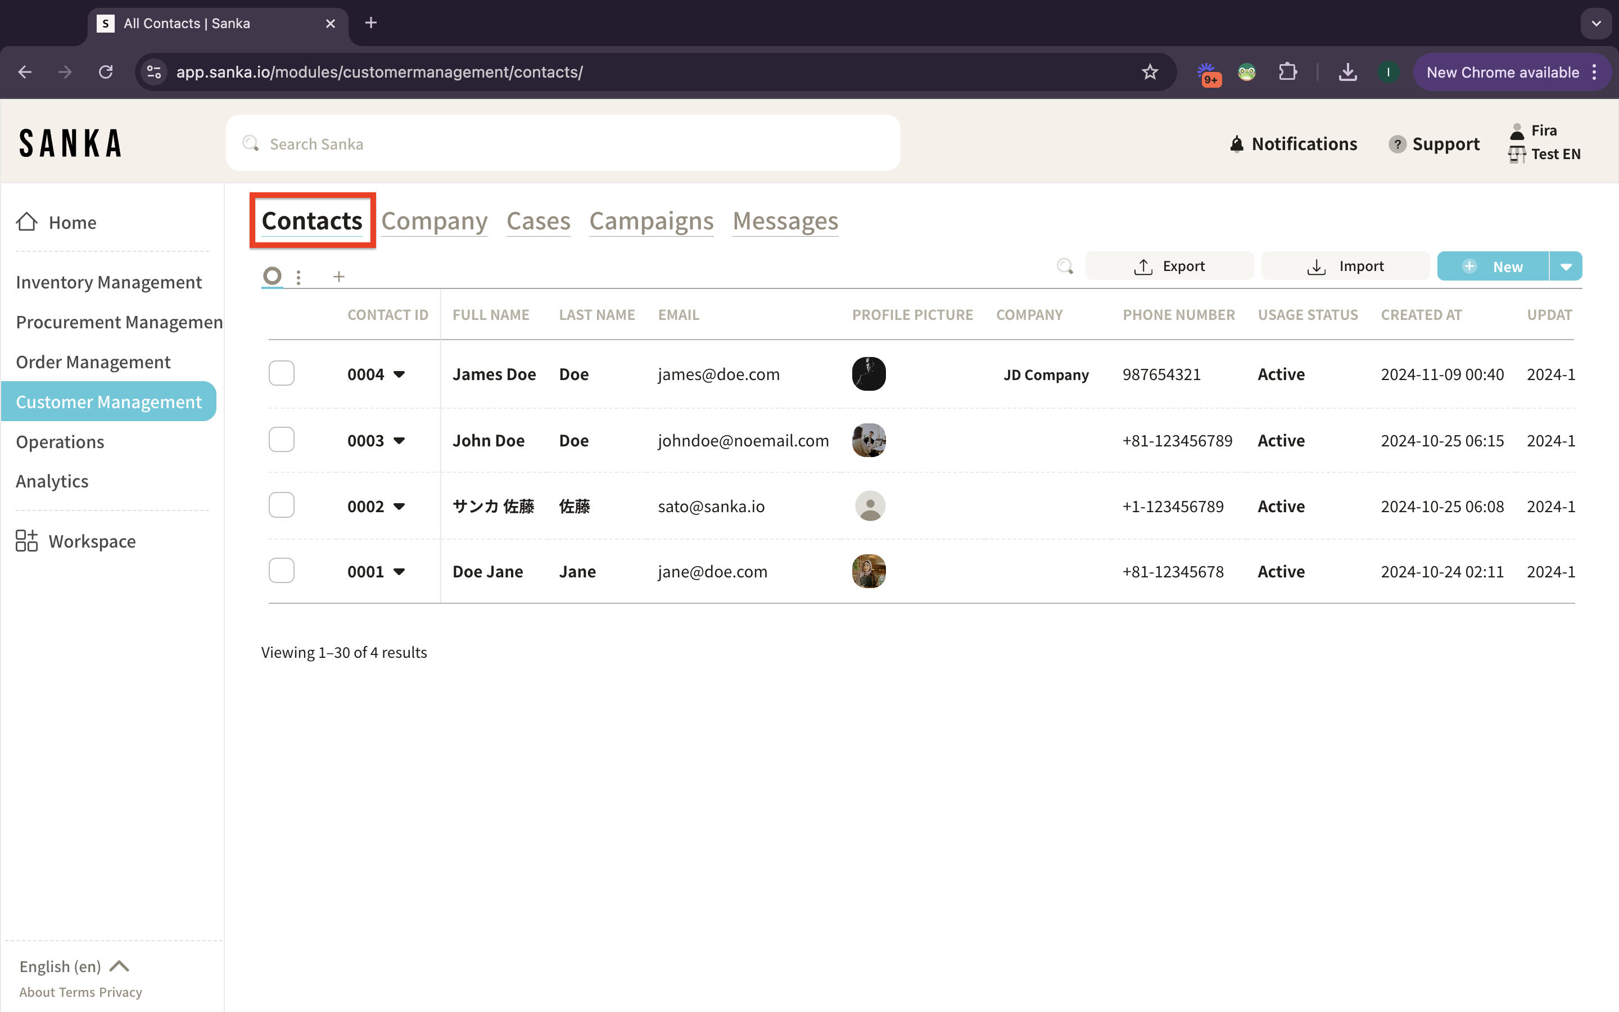
Task: Open the Test EN workspace switcher
Action: (1544, 155)
